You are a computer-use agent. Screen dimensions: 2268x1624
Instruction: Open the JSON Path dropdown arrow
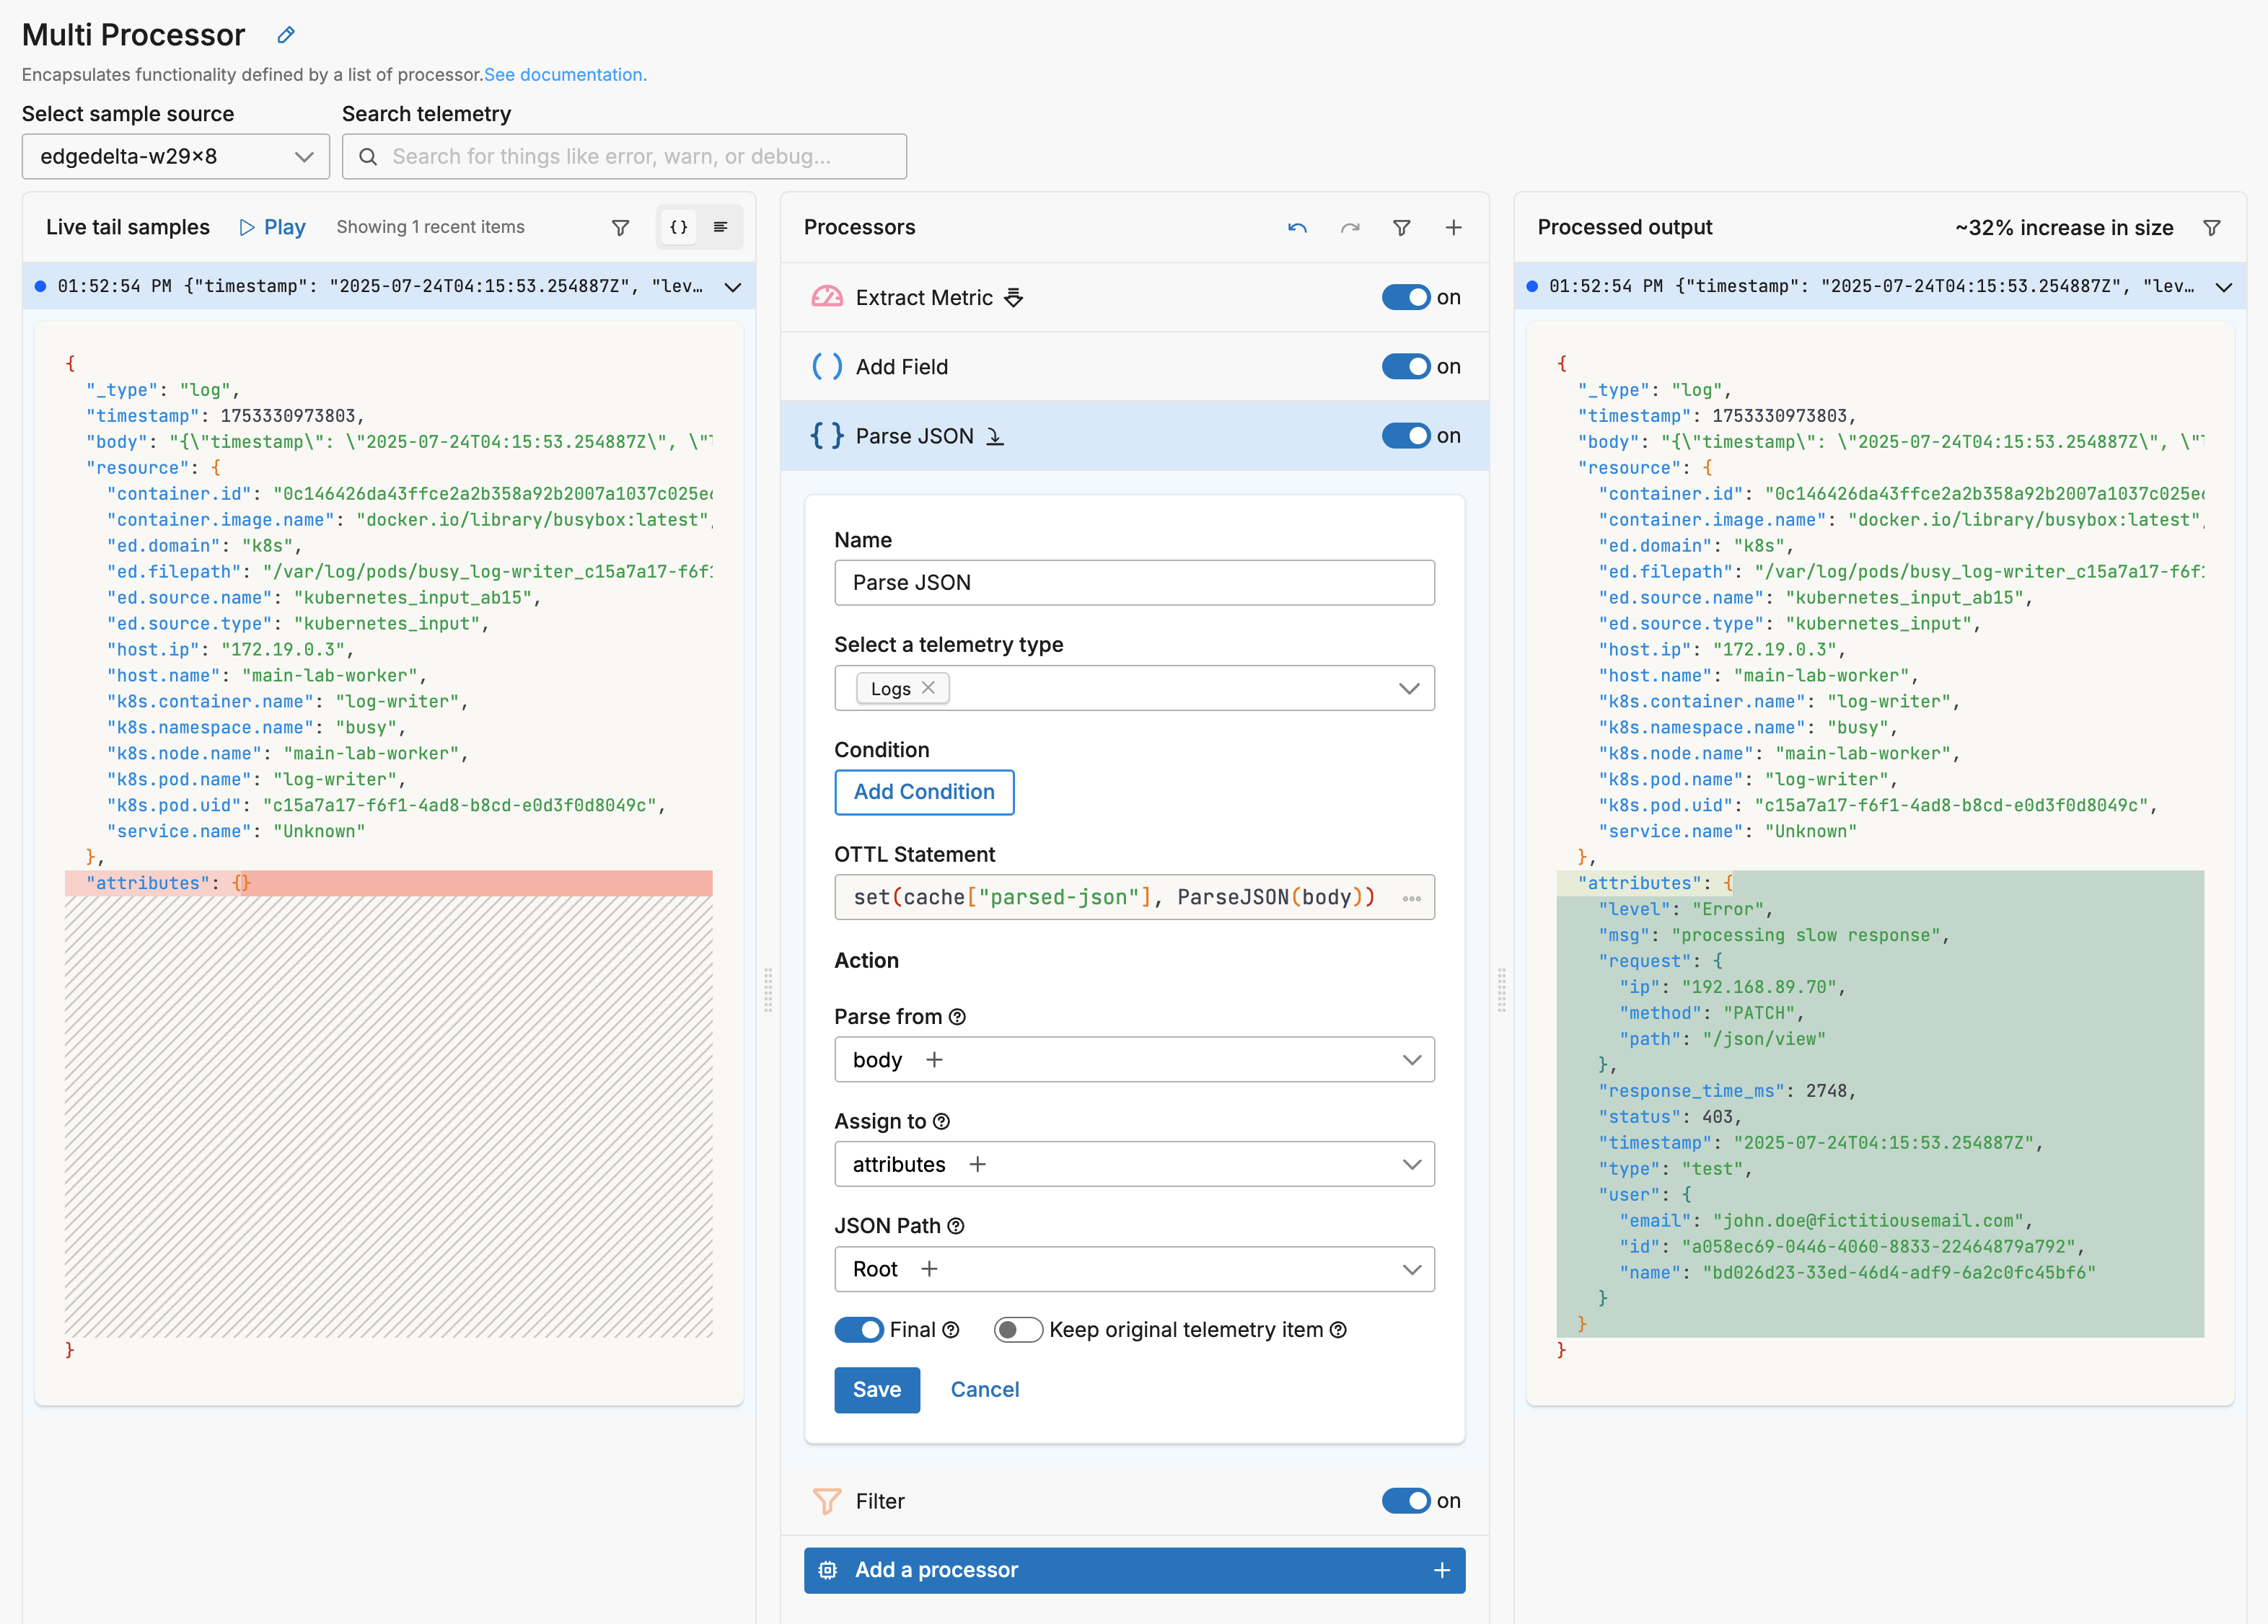point(1412,1269)
